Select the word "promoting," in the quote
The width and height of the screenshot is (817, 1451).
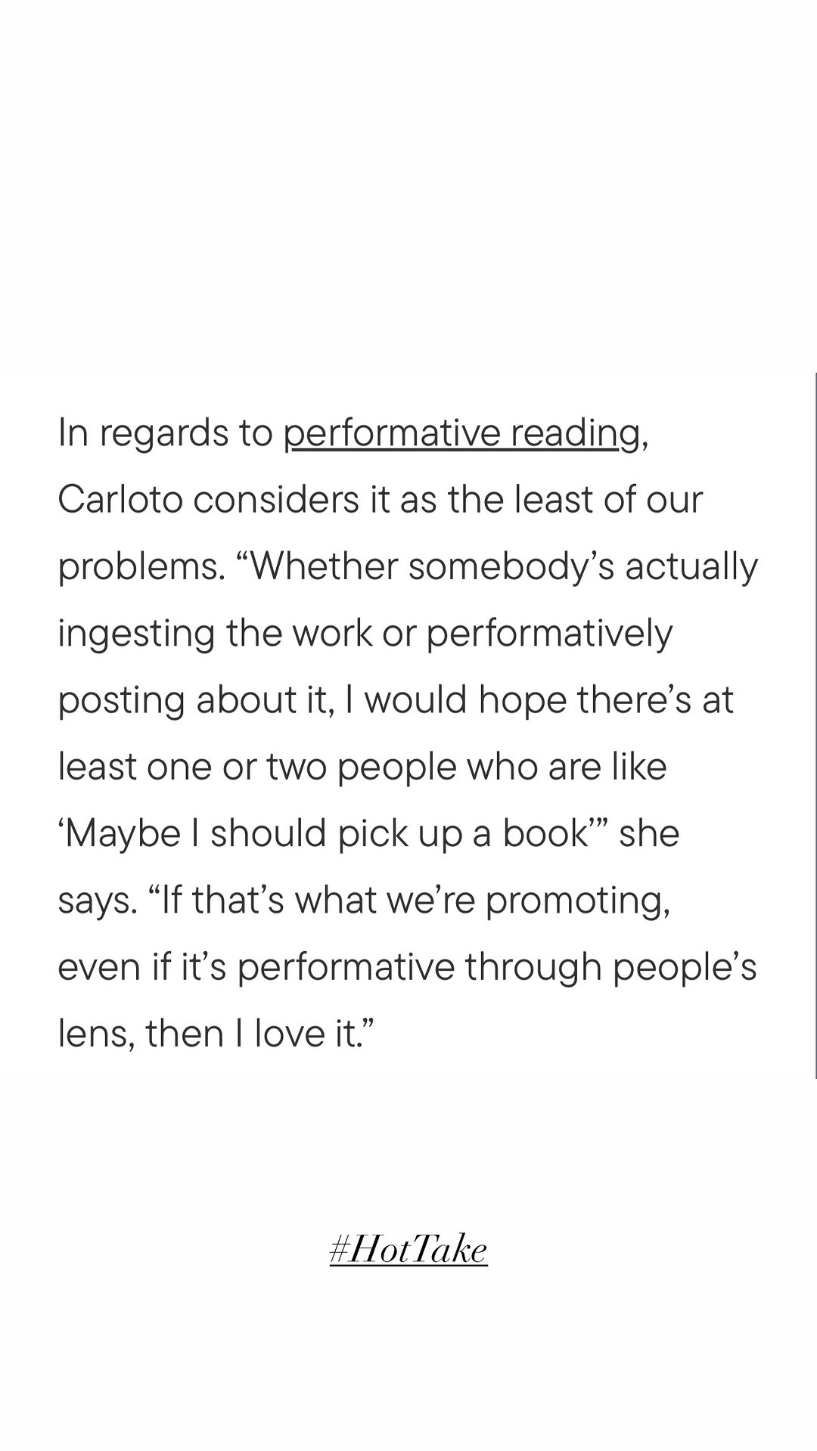click(578, 901)
